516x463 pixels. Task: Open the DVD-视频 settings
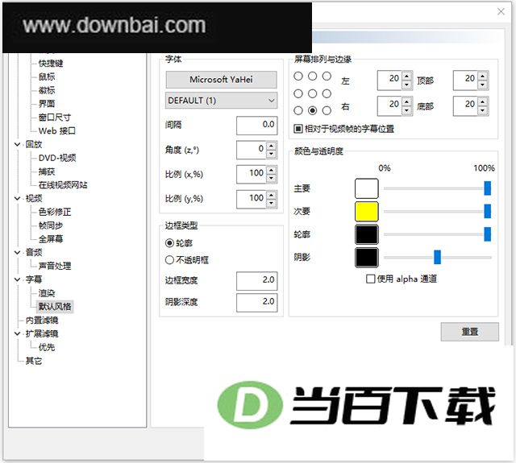57,158
